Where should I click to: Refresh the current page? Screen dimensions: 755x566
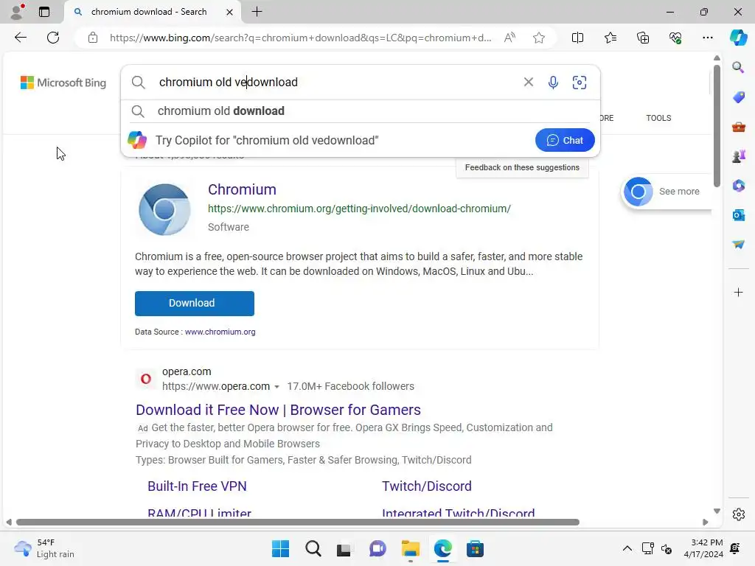coord(53,38)
